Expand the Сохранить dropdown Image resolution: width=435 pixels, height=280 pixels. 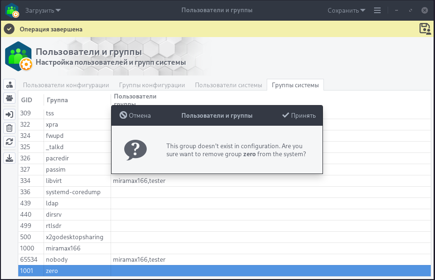click(346, 10)
